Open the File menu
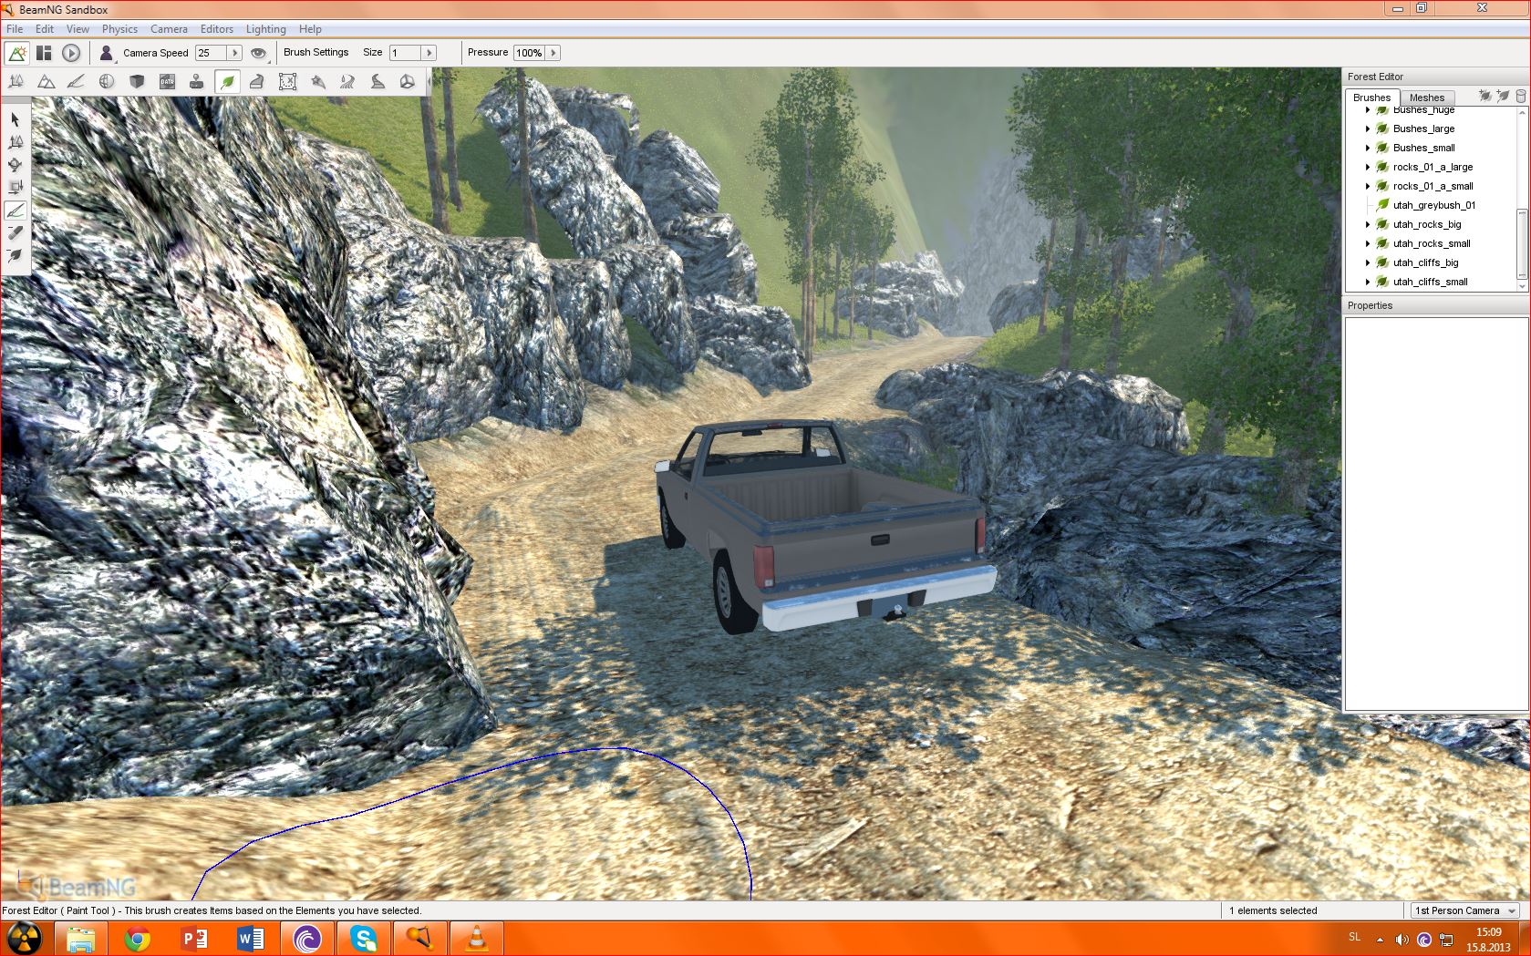This screenshot has width=1531, height=956. coord(15,29)
